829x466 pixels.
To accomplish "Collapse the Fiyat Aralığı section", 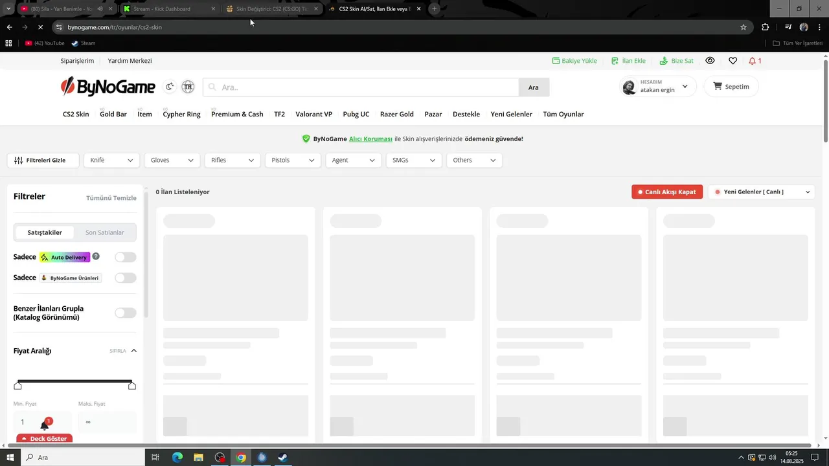I will click(x=134, y=351).
